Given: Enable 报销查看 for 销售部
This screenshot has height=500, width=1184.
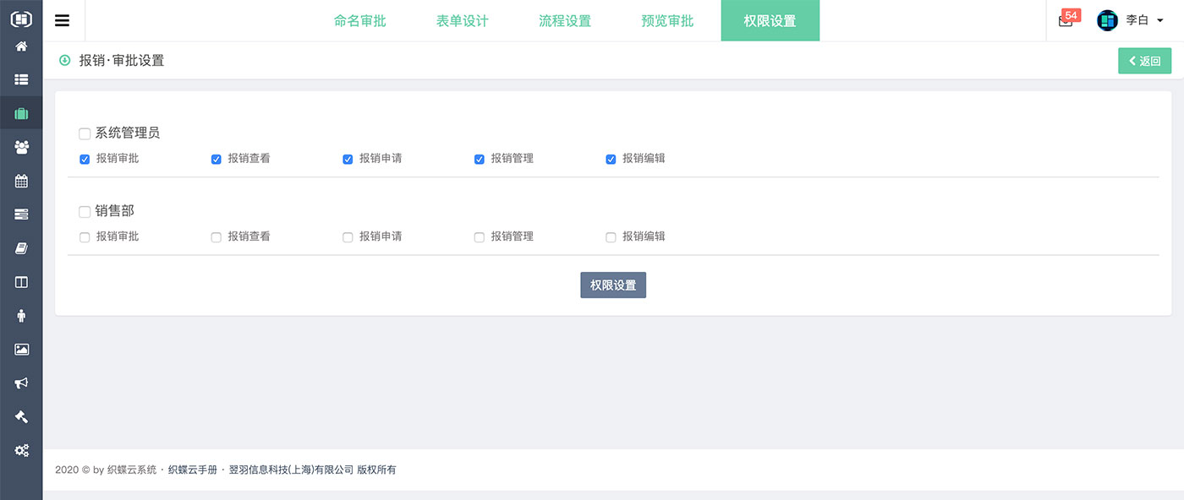Looking at the screenshot, I should click(216, 237).
